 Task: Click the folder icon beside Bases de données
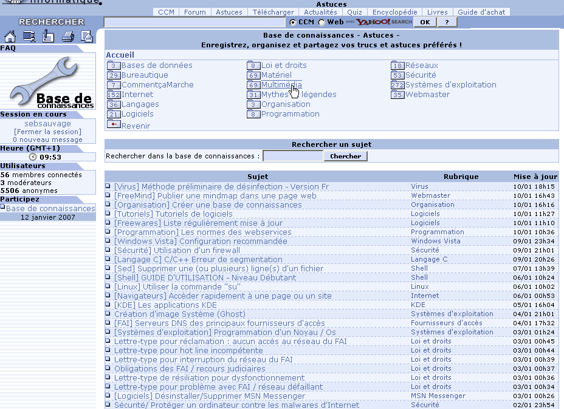pos(114,65)
